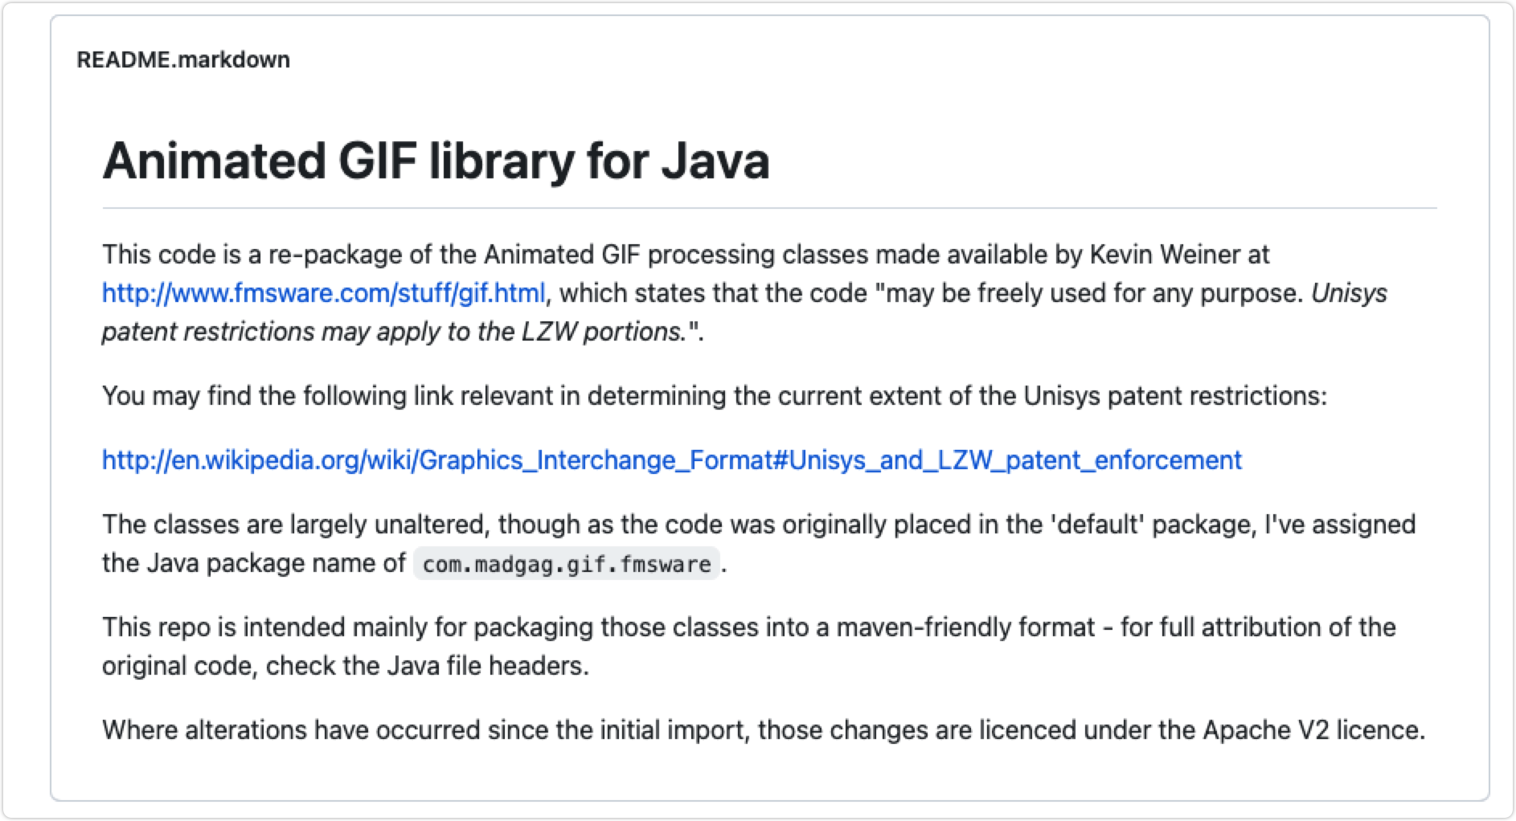Screen dimensions: 1516x821
Task: Open the fmsware.com gif.html link
Action: click(323, 293)
